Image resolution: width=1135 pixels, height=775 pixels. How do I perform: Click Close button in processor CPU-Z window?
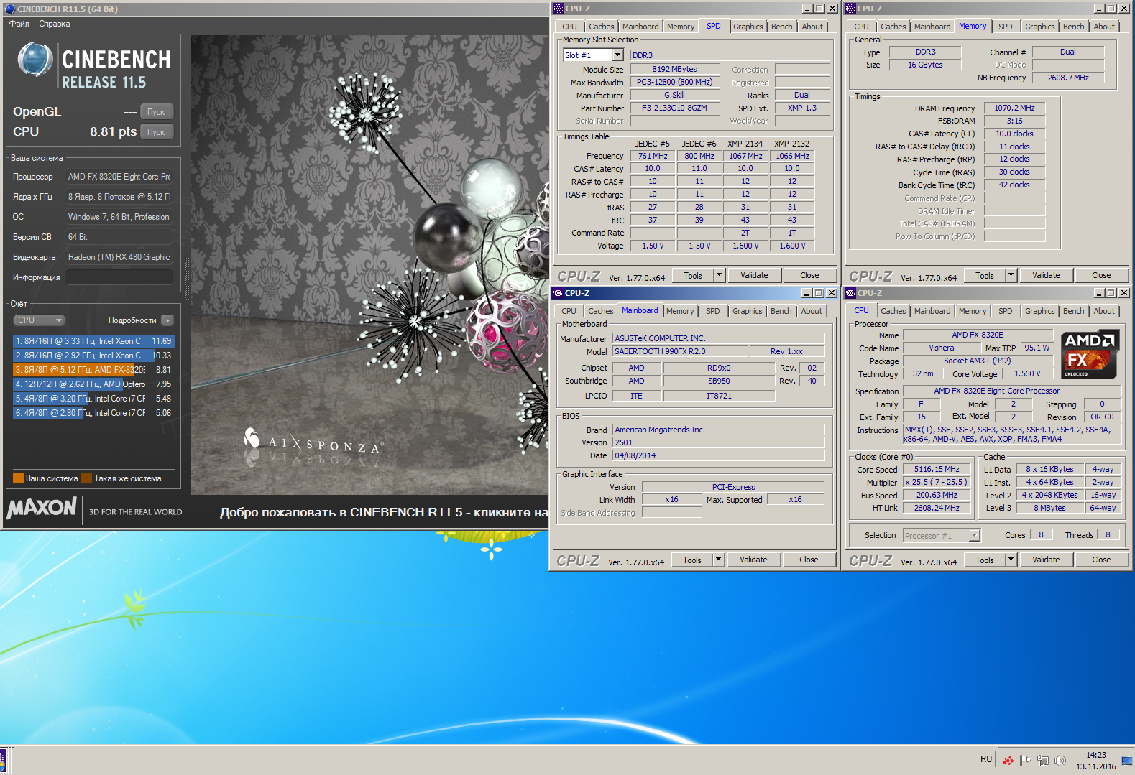click(x=1101, y=560)
